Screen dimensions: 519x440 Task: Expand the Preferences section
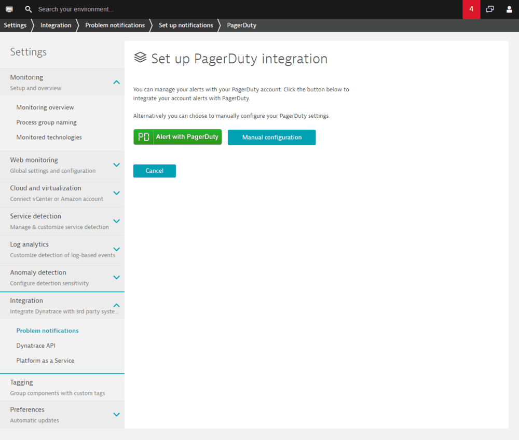point(116,414)
